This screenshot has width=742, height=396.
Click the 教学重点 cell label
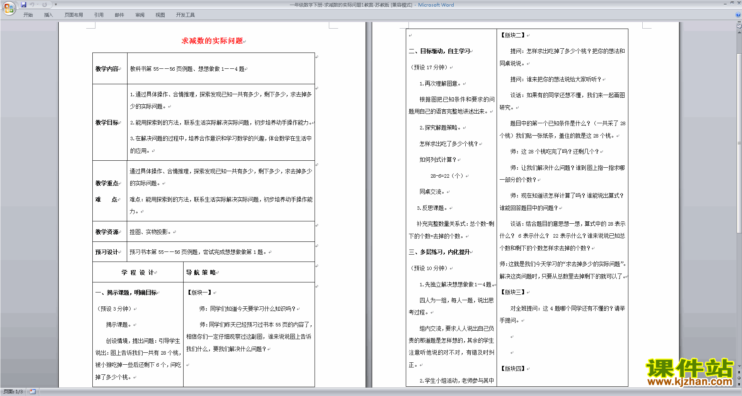coord(107,183)
